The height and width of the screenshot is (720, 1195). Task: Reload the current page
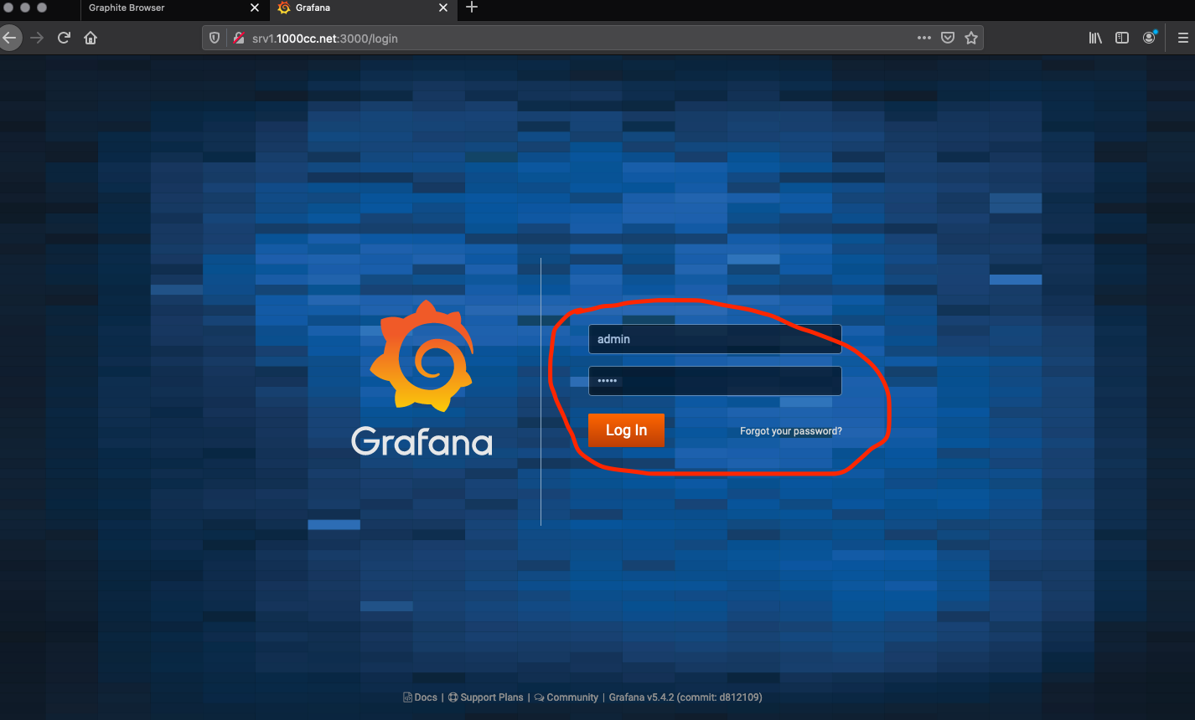click(x=64, y=38)
